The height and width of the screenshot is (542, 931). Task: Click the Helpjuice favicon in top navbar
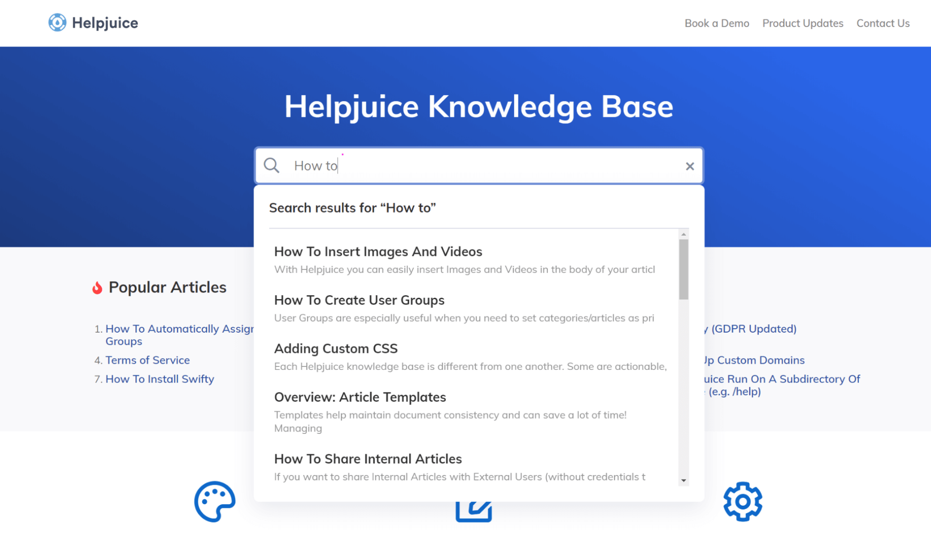(x=57, y=23)
